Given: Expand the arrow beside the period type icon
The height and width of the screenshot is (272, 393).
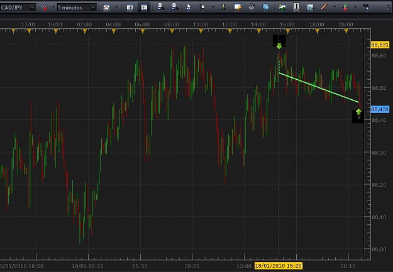Looking at the screenshot, I should (53, 8).
